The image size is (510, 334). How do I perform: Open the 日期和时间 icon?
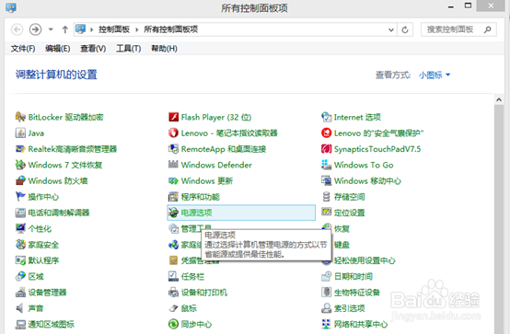pos(326,276)
